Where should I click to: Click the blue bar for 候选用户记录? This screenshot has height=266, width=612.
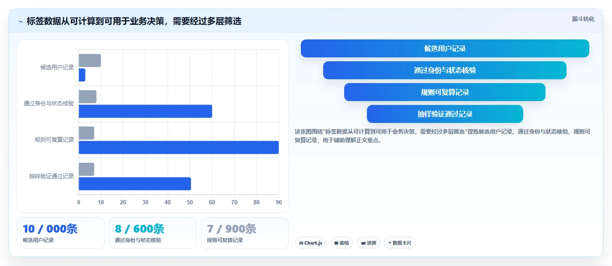click(x=82, y=75)
